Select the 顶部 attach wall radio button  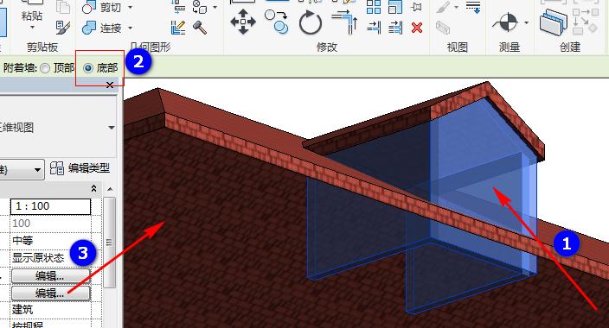click(x=45, y=68)
